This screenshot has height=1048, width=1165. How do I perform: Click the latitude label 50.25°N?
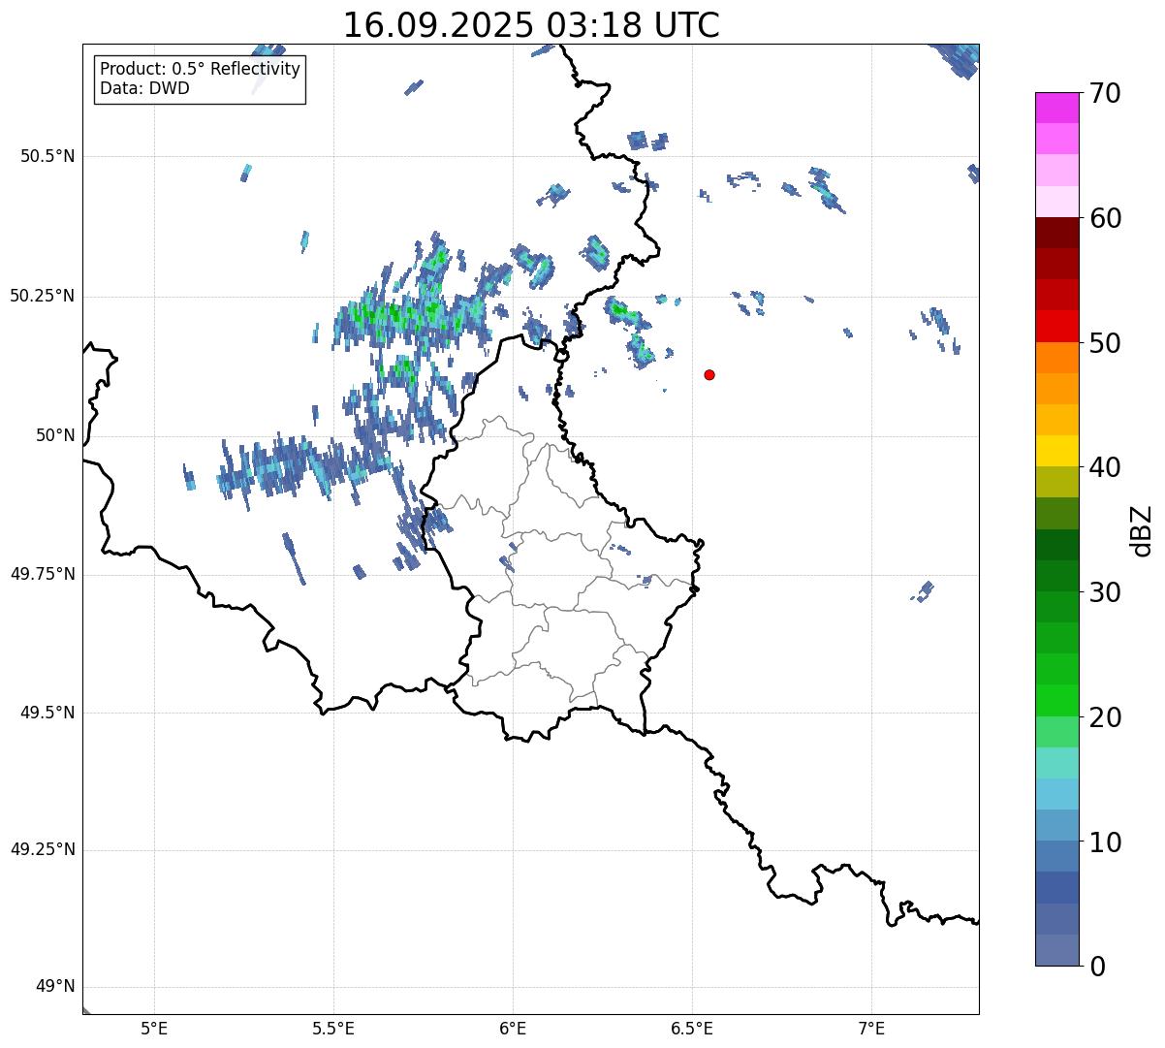click(x=42, y=296)
